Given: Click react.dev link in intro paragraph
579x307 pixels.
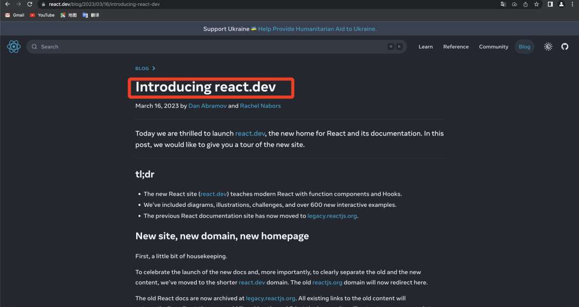Looking at the screenshot, I should (x=250, y=133).
